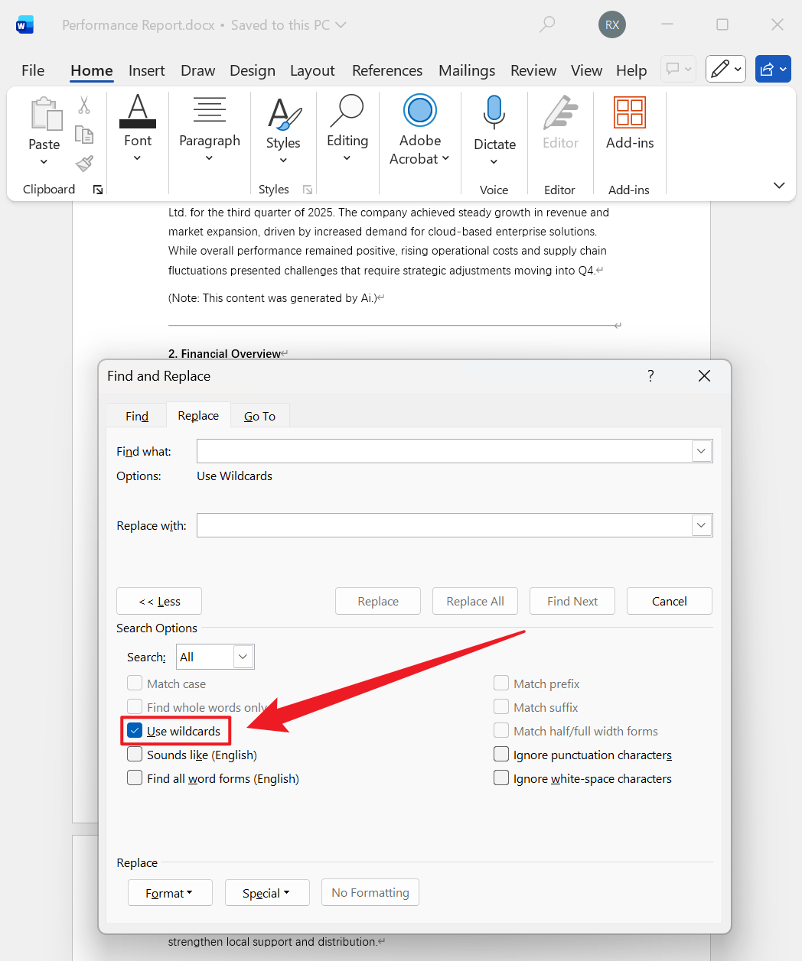The image size is (802, 961).
Task: Expand the save location dropdown in title
Action: pyautogui.click(x=341, y=25)
